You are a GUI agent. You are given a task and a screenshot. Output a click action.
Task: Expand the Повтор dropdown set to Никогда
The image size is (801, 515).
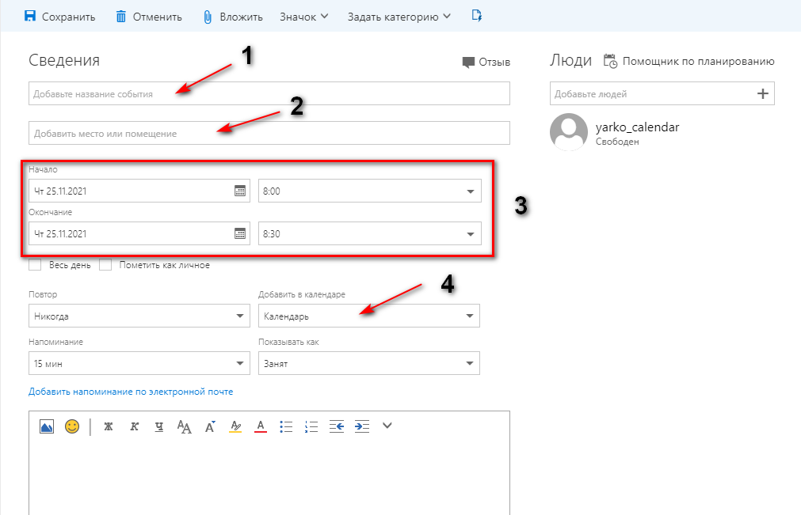[x=139, y=316]
